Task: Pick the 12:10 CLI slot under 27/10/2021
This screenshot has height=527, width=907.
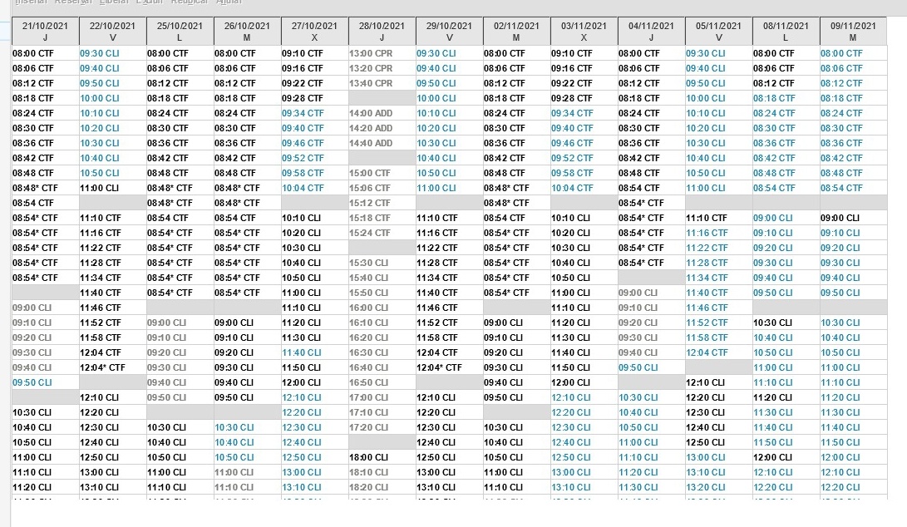Action: coord(315,397)
